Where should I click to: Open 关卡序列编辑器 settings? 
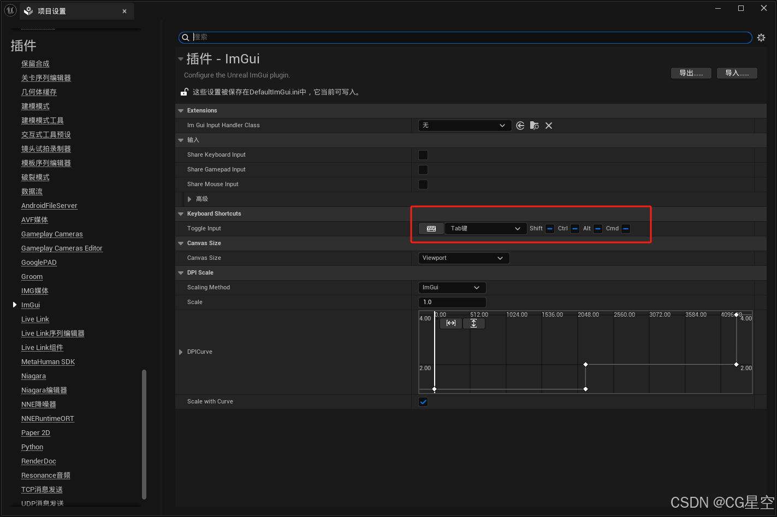[x=46, y=78]
